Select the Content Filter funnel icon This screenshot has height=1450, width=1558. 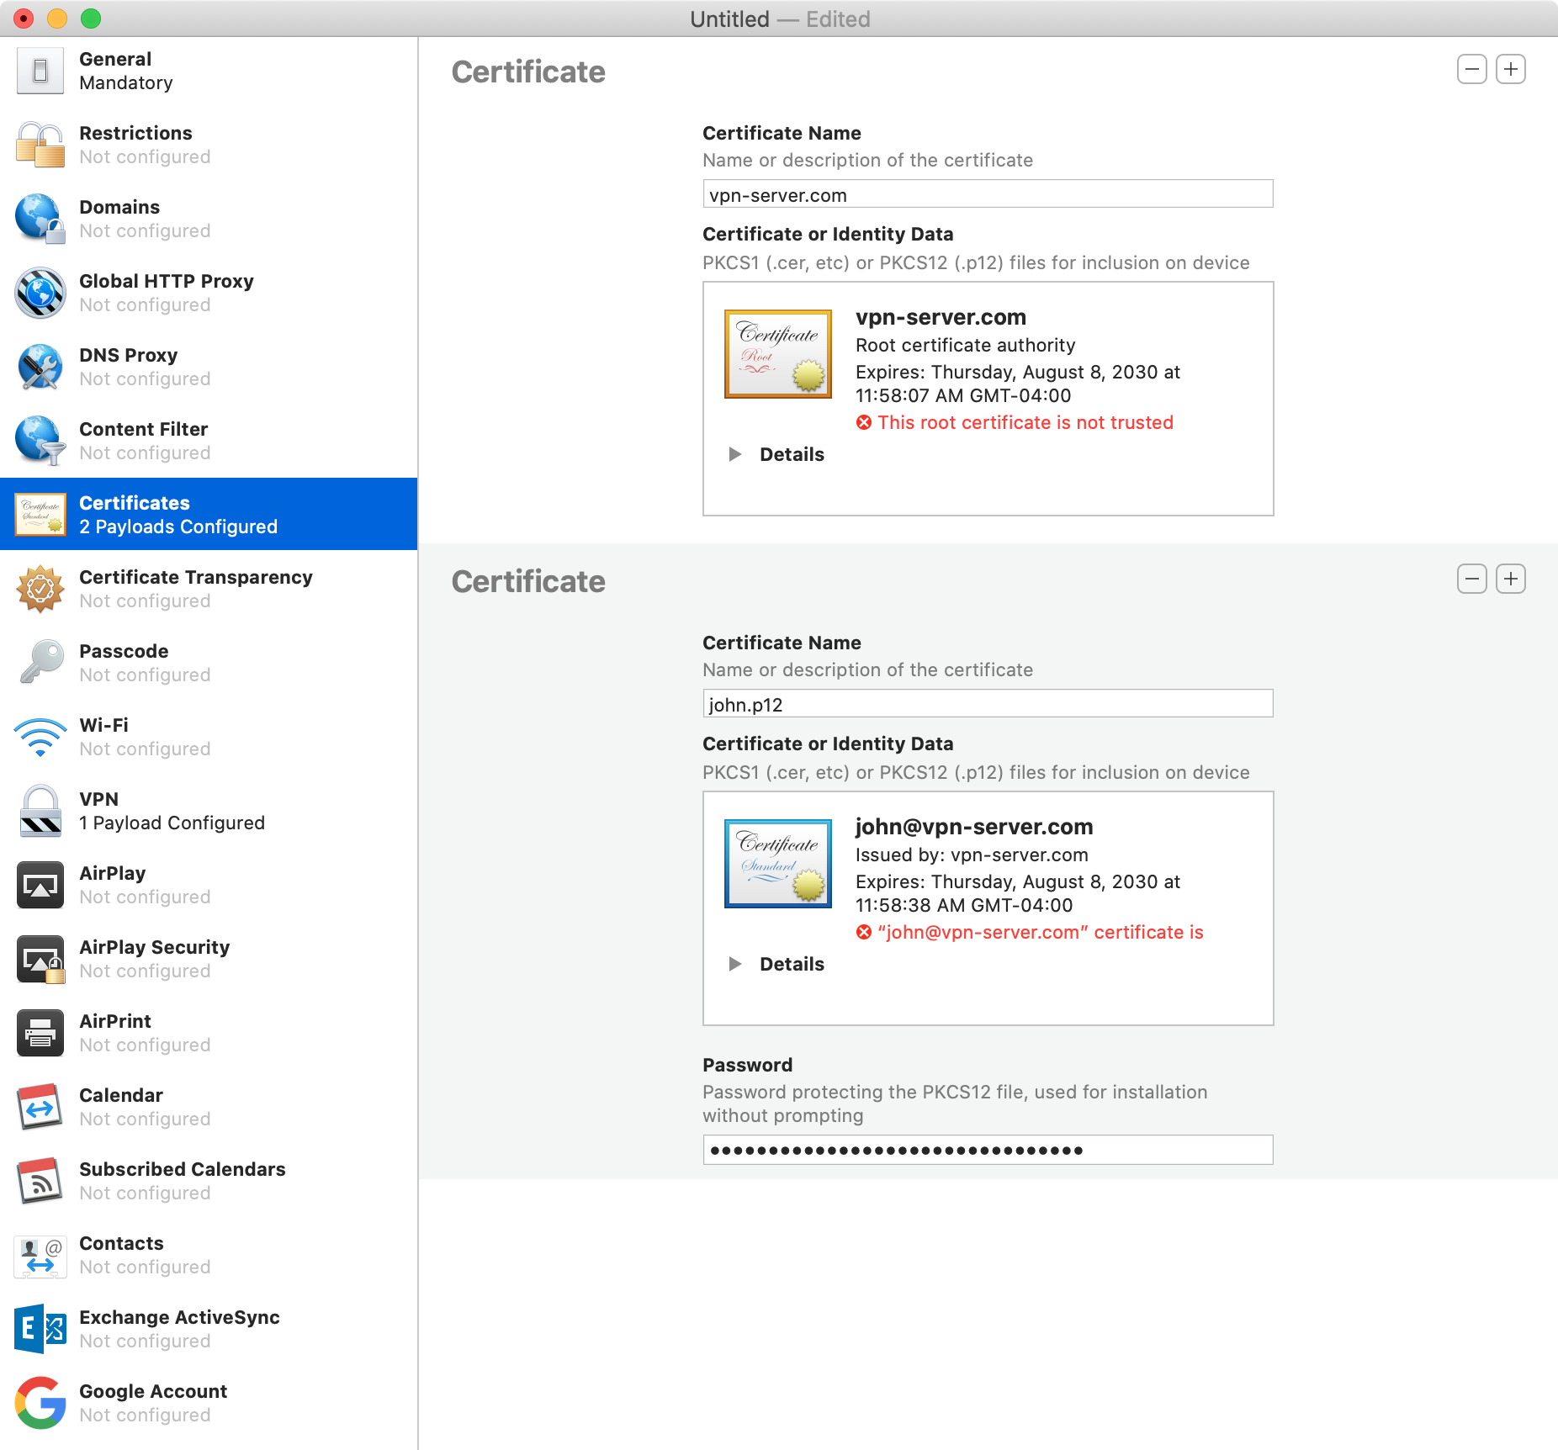(x=40, y=441)
